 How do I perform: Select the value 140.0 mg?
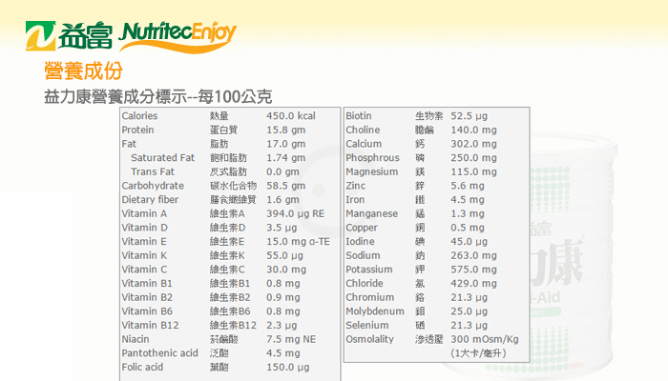tap(473, 130)
